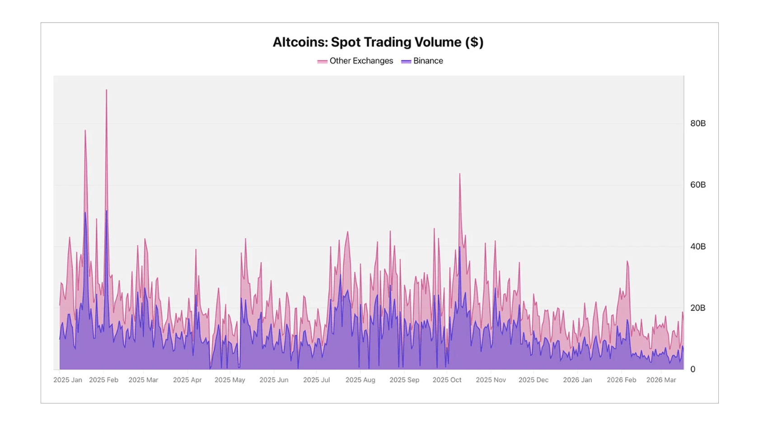The width and height of the screenshot is (759, 426).
Task: Select the 2026 Feb x-axis label
Action: (x=621, y=380)
